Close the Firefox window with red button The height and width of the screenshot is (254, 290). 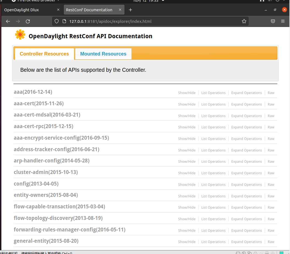coord(285,10)
